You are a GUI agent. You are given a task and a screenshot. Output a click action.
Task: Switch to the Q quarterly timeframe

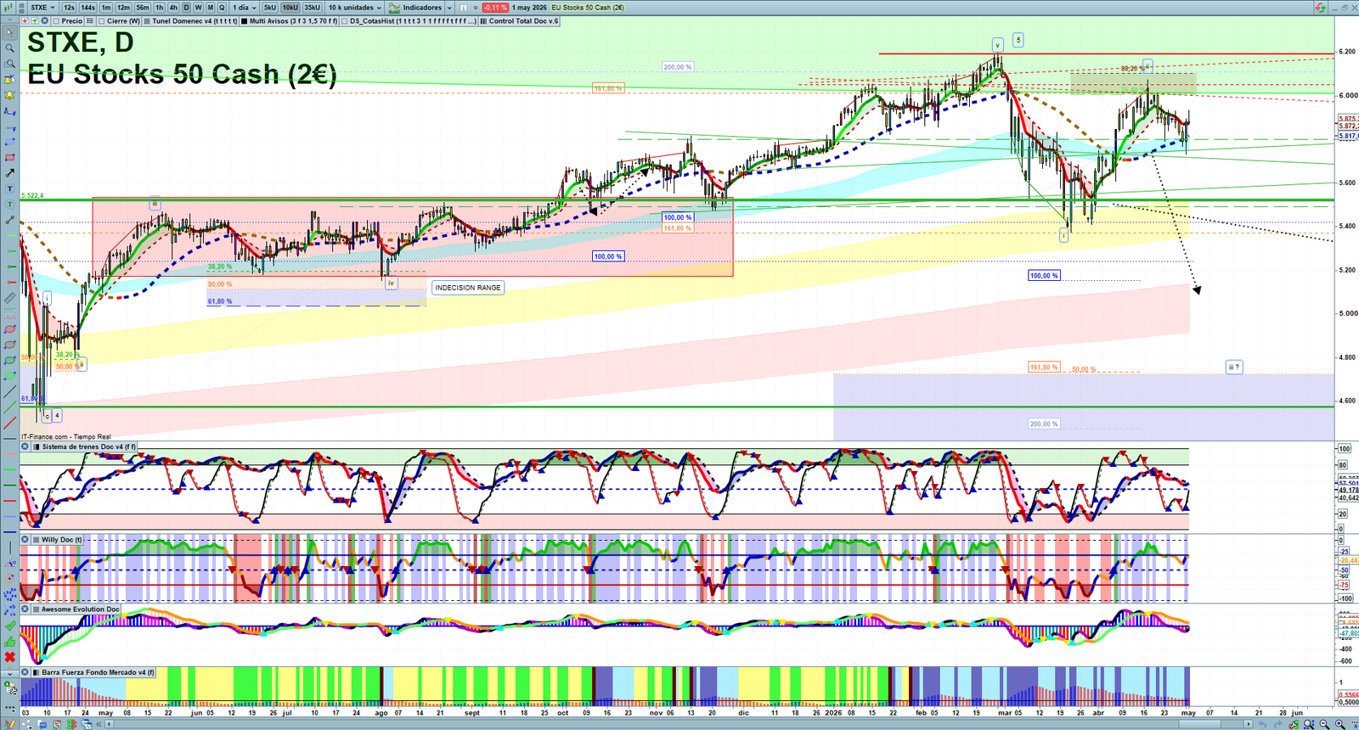pos(222,8)
